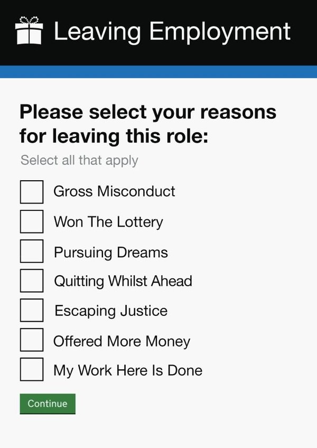This screenshot has width=317, height=448.
Task: Select the Gross Misconduct label text
Action: tap(114, 192)
